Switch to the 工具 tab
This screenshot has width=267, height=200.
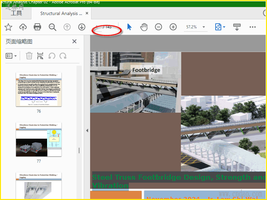pyautogui.click(x=16, y=13)
